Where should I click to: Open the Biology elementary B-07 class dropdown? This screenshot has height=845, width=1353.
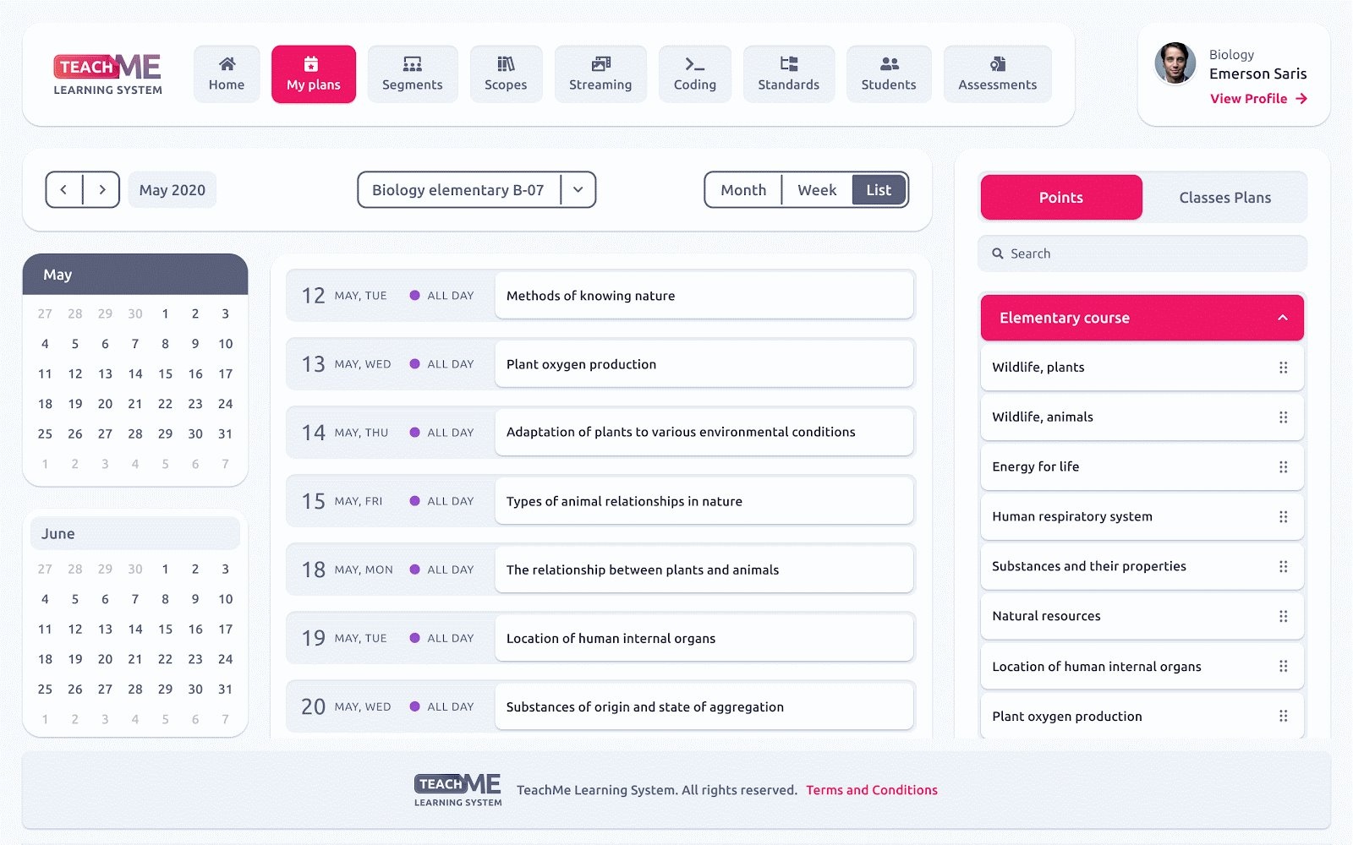click(578, 190)
